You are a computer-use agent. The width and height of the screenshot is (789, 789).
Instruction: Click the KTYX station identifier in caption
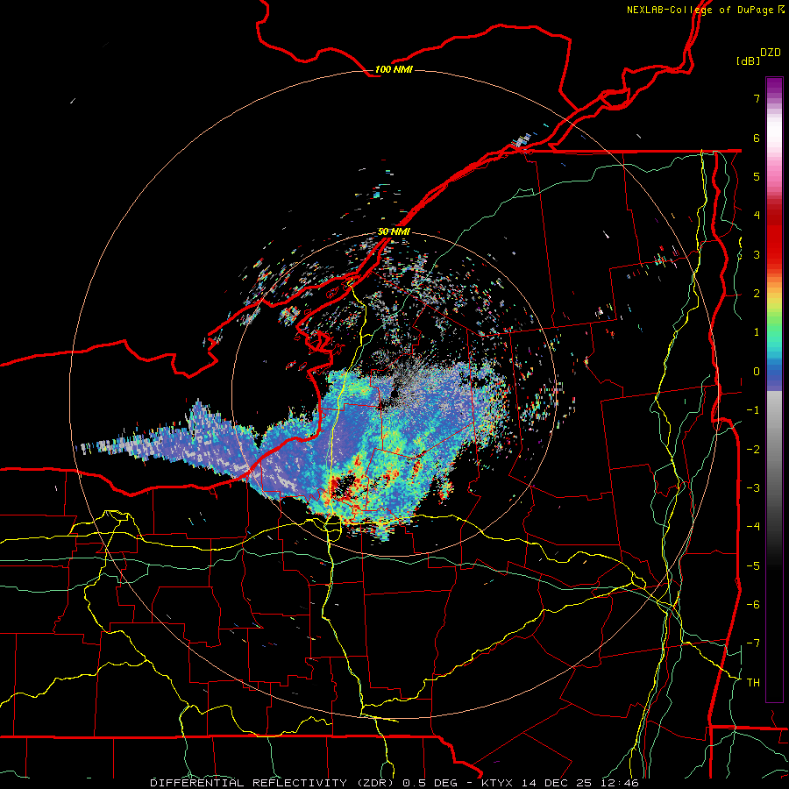pyautogui.click(x=498, y=783)
